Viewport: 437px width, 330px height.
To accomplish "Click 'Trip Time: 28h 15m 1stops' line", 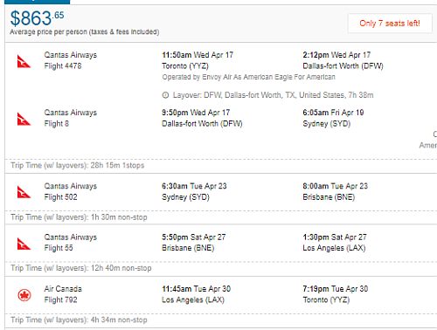I will [78, 165].
